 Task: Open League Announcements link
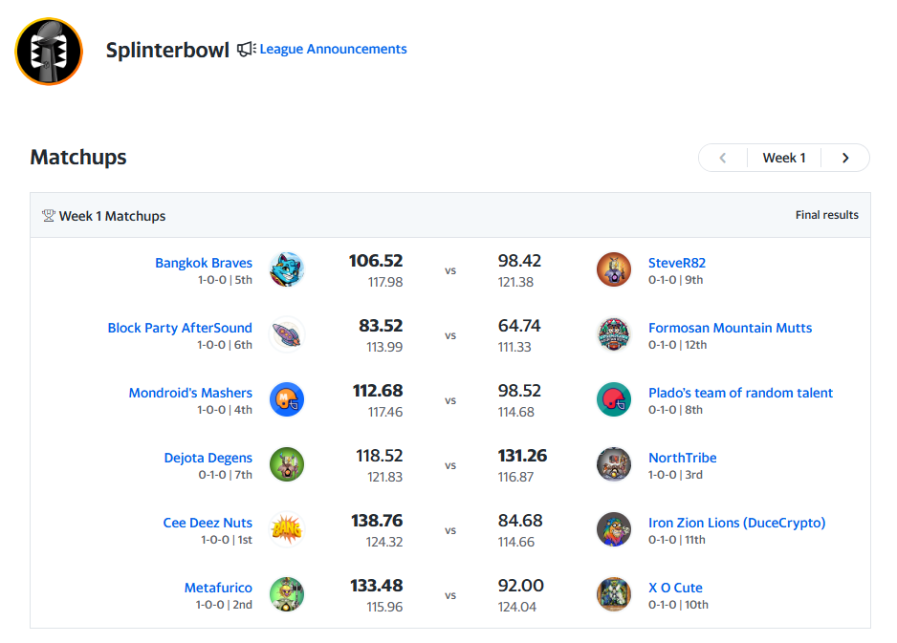tap(333, 49)
